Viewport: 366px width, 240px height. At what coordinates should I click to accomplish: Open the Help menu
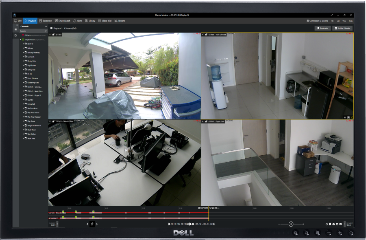[351, 21]
